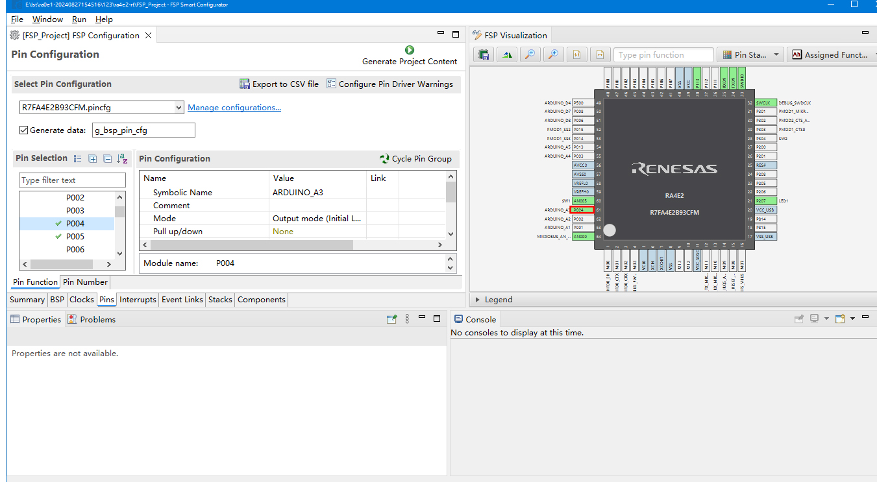The height and width of the screenshot is (482, 877).
Task: Switch to the Components tab
Action: pyautogui.click(x=262, y=300)
